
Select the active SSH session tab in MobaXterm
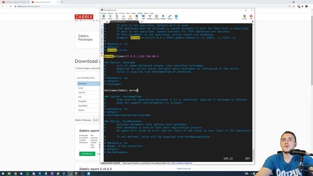[124, 22]
